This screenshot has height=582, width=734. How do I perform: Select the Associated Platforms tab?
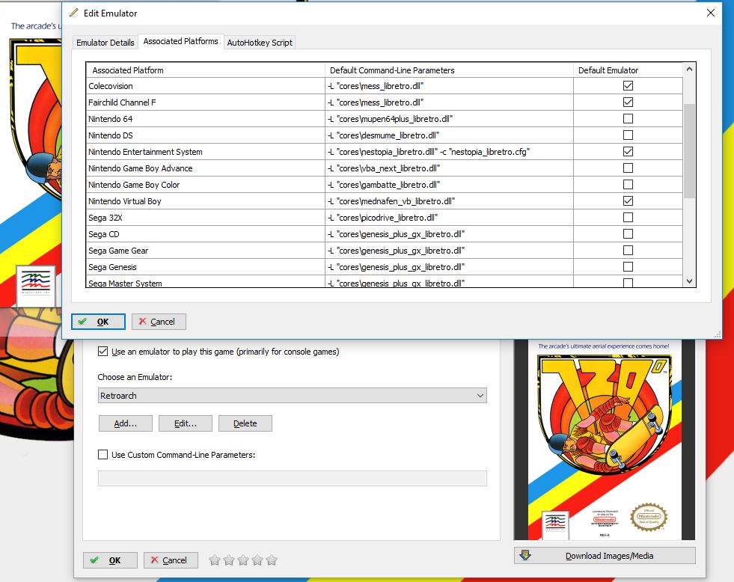coord(180,41)
